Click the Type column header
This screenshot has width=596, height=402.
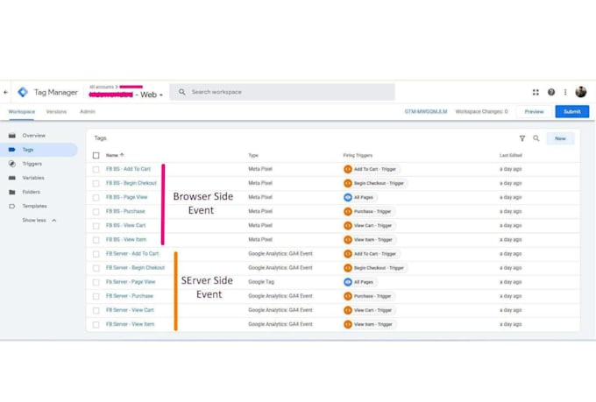pos(253,155)
